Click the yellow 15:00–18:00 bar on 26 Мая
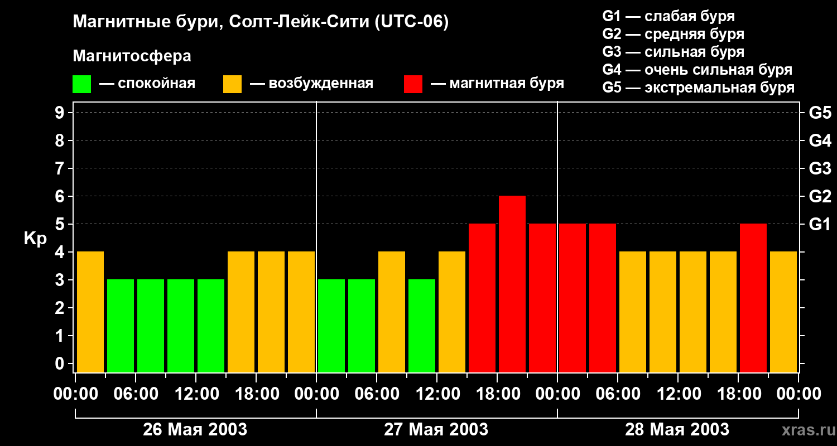 coord(241,312)
